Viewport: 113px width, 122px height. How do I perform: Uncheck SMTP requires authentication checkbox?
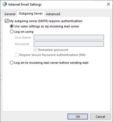pyautogui.click(x=7, y=21)
